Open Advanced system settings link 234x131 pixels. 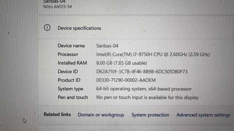click(203, 115)
